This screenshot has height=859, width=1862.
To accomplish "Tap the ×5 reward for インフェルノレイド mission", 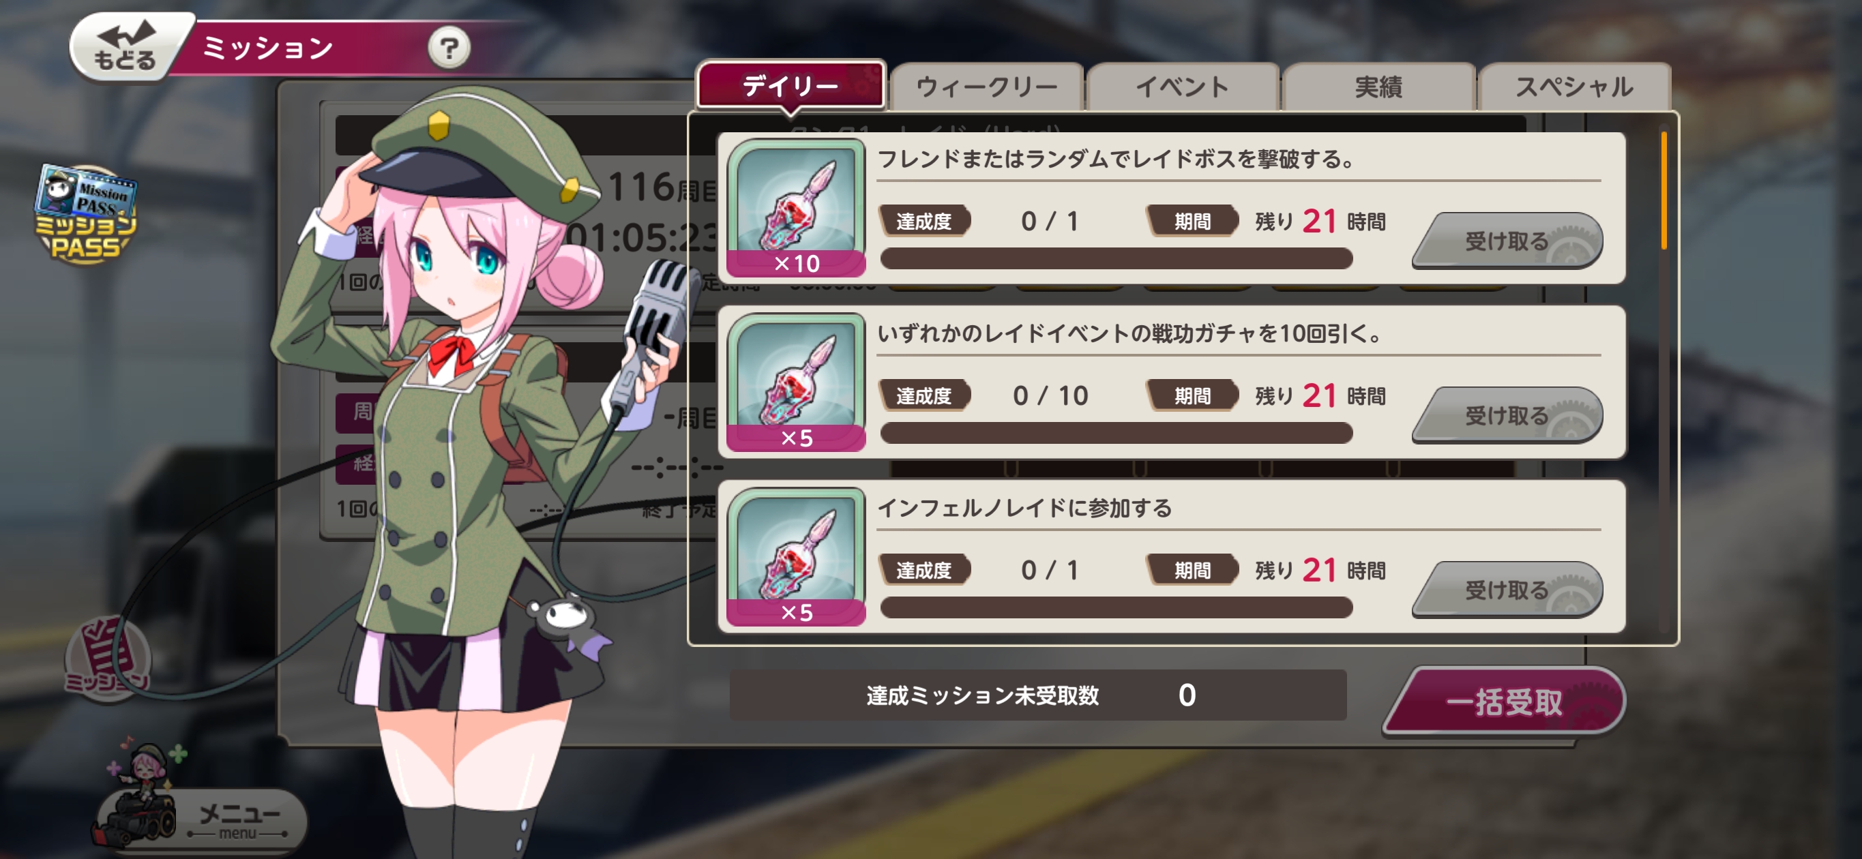I will point(796,557).
